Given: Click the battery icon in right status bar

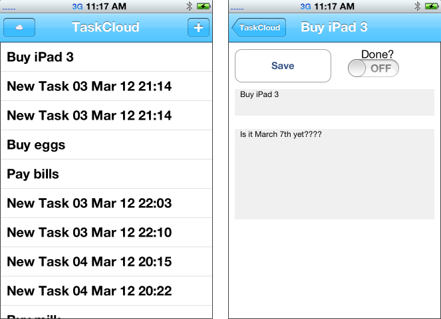Looking at the screenshot, I should click(x=432, y=6).
